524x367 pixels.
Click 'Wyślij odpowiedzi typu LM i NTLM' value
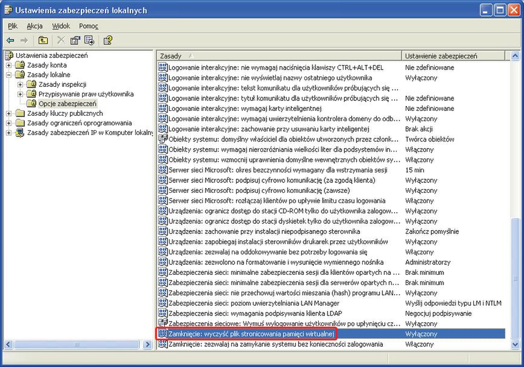tap(453, 303)
